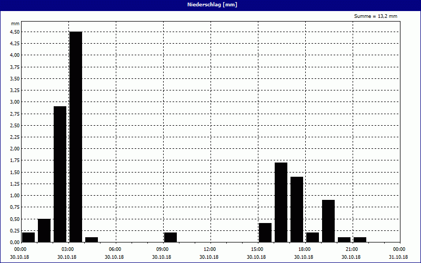The width and height of the screenshot is (421, 263).
Task: Click the 2,50 y-axis value label
Action: point(15,125)
